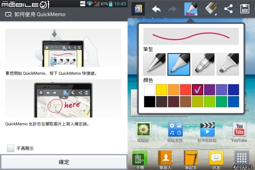Pick the lime green color swatch
Image resolution: width=255 pixels, height=170 pixels.
click(x=210, y=102)
